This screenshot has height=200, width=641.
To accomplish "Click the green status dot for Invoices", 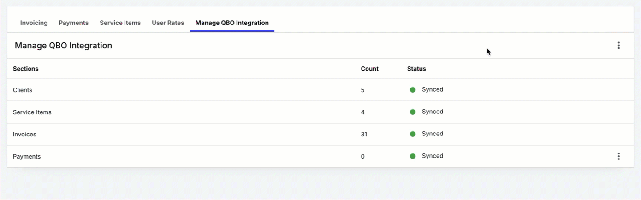I will pyautogui.click(x=413, y=134).
